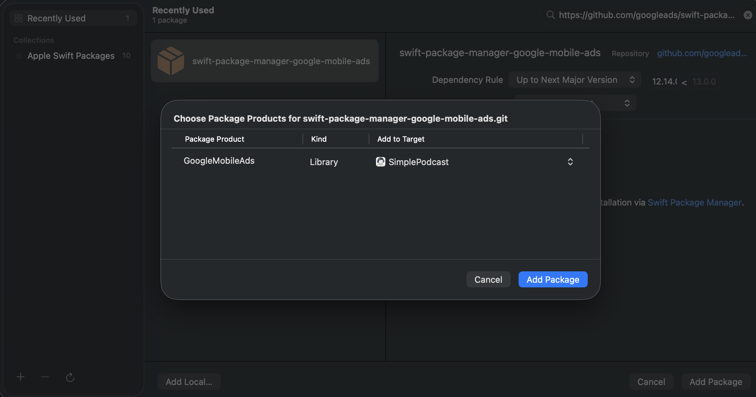This screenshot has width=756, height=397.
Task: Open the Swift Package Manager link
Action: point(695,203)
